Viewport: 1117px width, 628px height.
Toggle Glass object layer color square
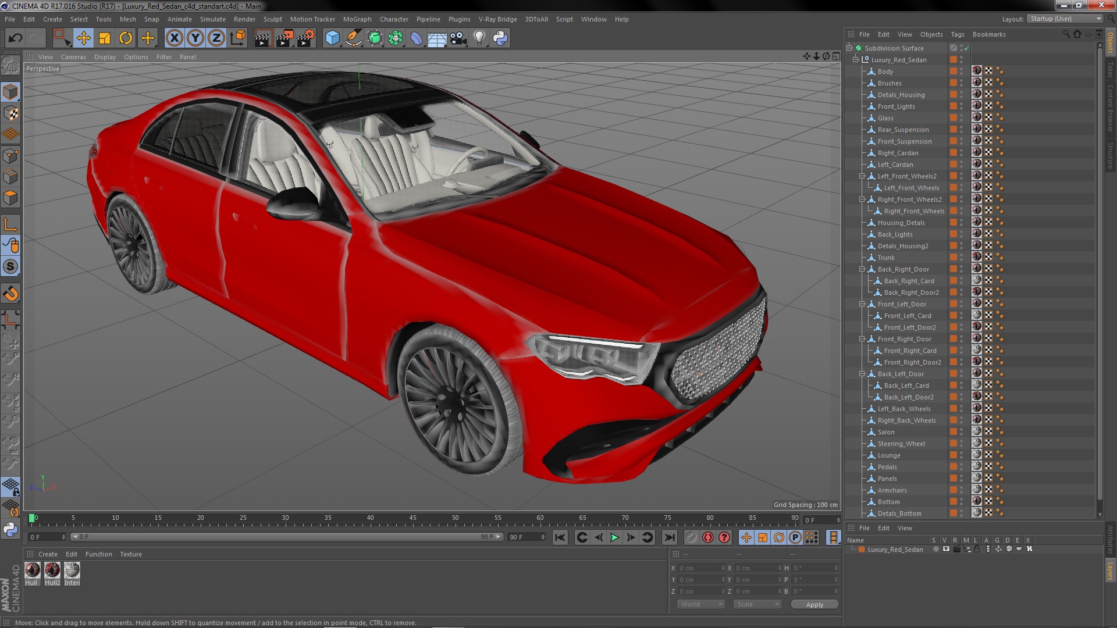(953, 118)
